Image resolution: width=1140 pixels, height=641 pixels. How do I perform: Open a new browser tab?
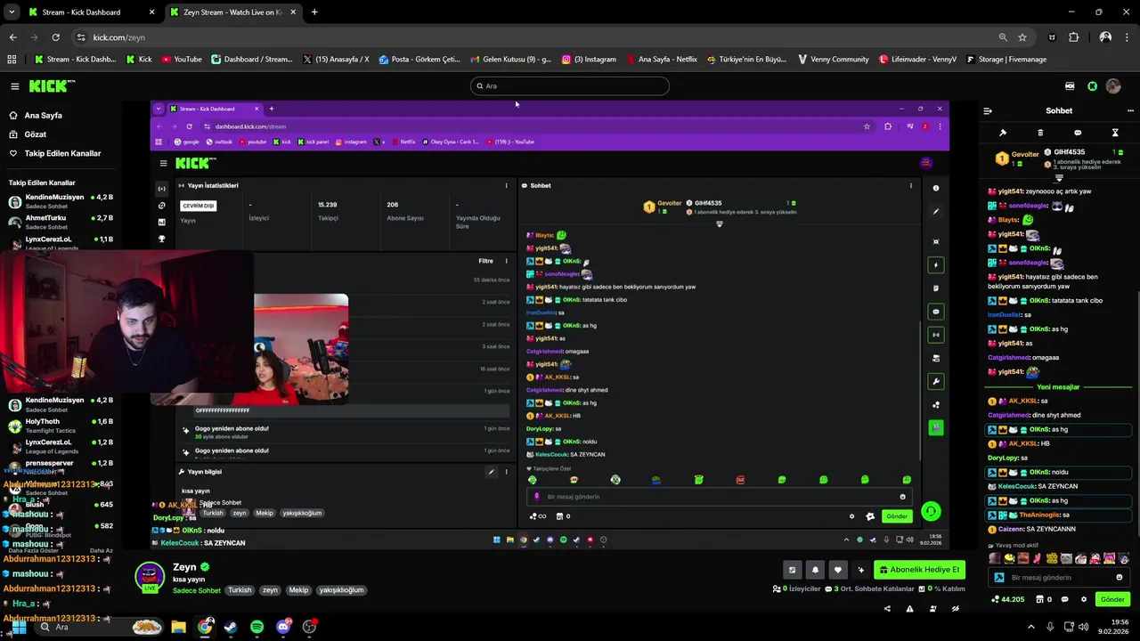tap(314, 12)
